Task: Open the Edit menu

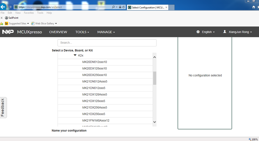Action: [x=10, y=13]
